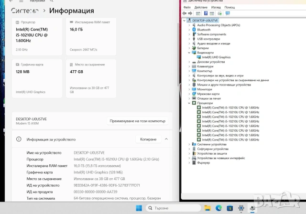Expand the Bluetooth category

[189, 30]
